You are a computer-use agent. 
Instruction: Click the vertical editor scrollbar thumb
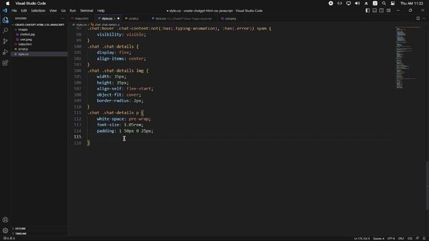click(427, 186)
